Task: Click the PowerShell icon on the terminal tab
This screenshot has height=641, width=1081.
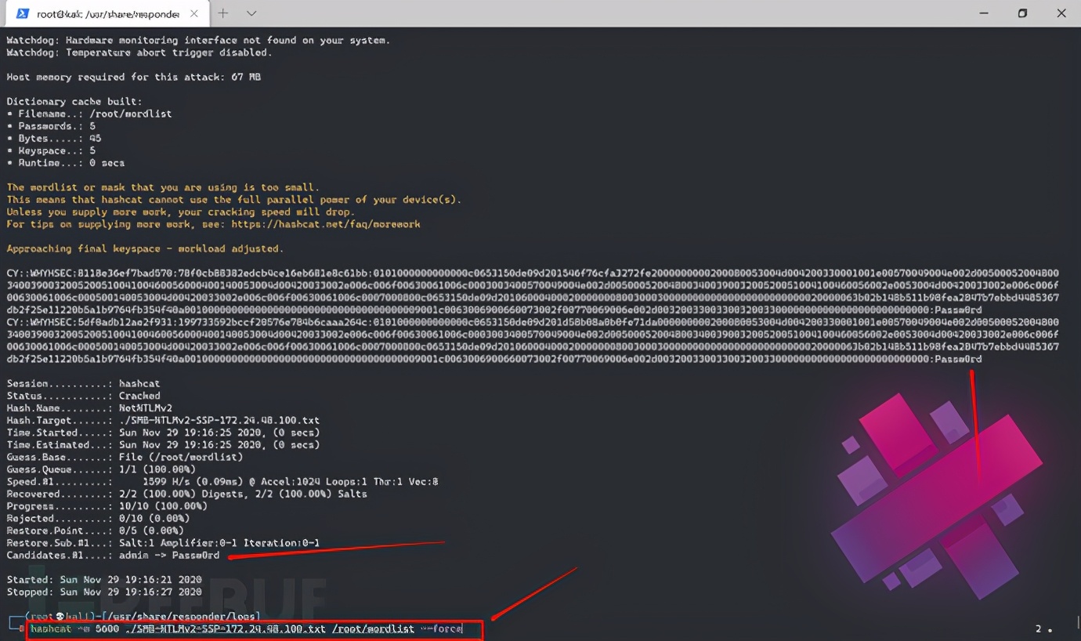Action: click(23, 13)
